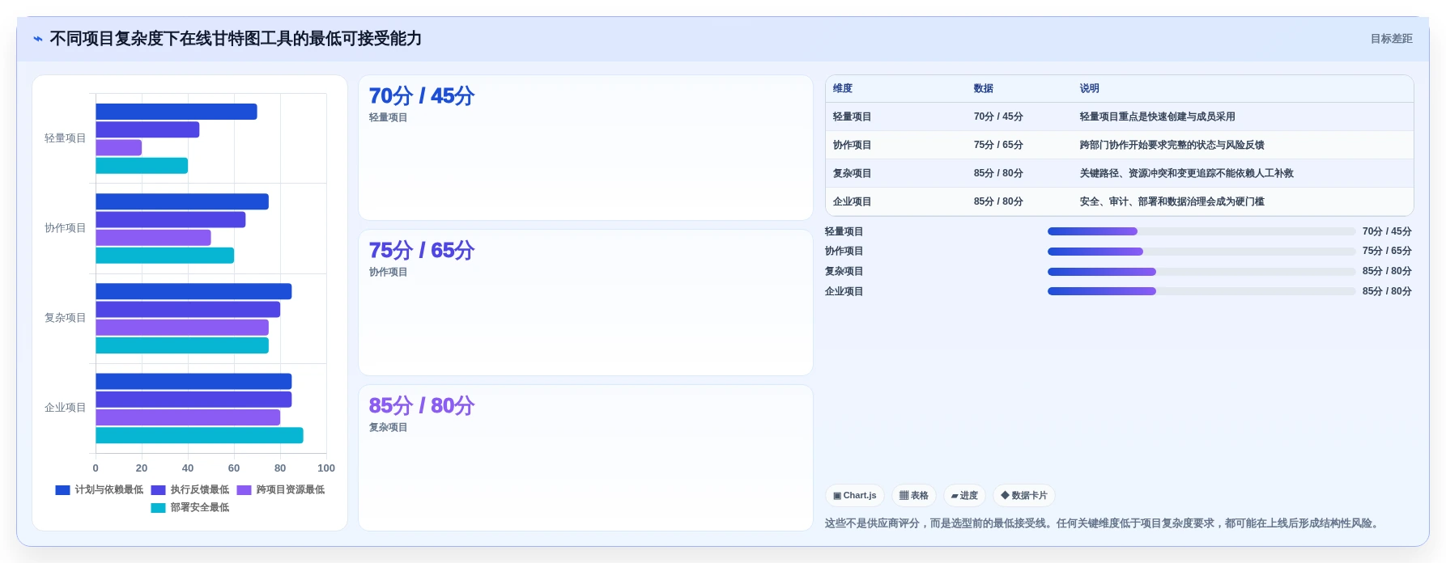Image resolution: width=1446 pixels, height=563 pixels.
Task: Click the footnote starting 这些不是供应商评分
Action: (x=1104, y=523)
